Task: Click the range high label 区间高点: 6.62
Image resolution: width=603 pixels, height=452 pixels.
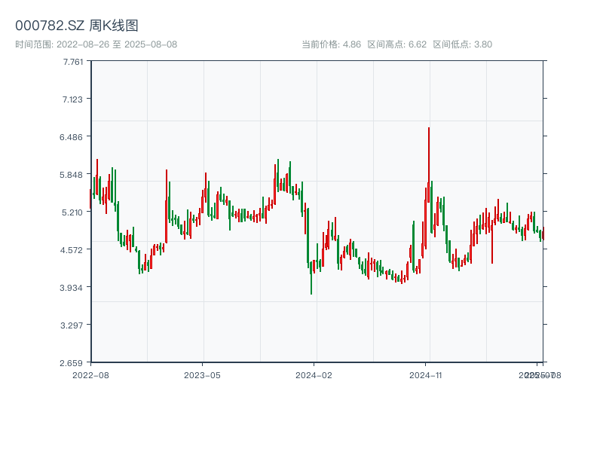Action: point(397,44)
